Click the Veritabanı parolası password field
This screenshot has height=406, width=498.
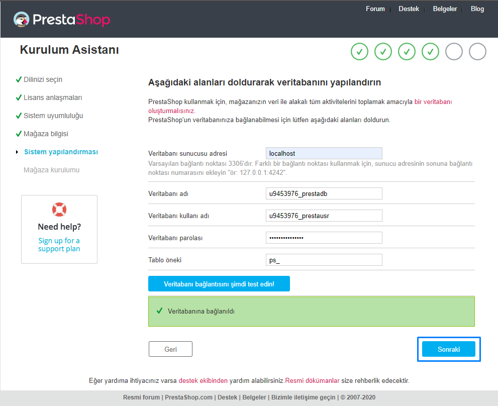click(x=324, y=238)
